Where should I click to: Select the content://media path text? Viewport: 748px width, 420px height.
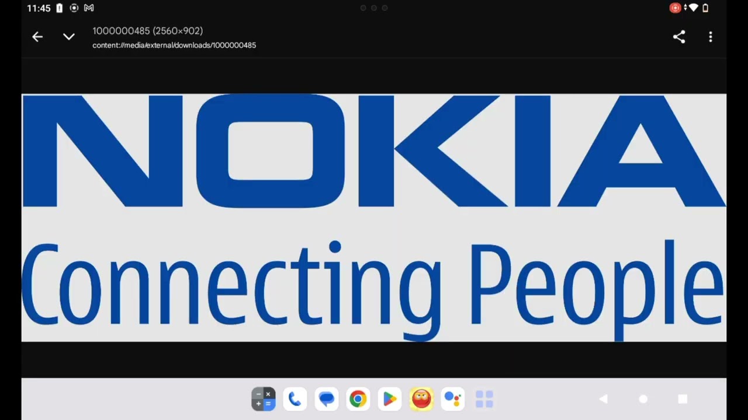(174, 45)
